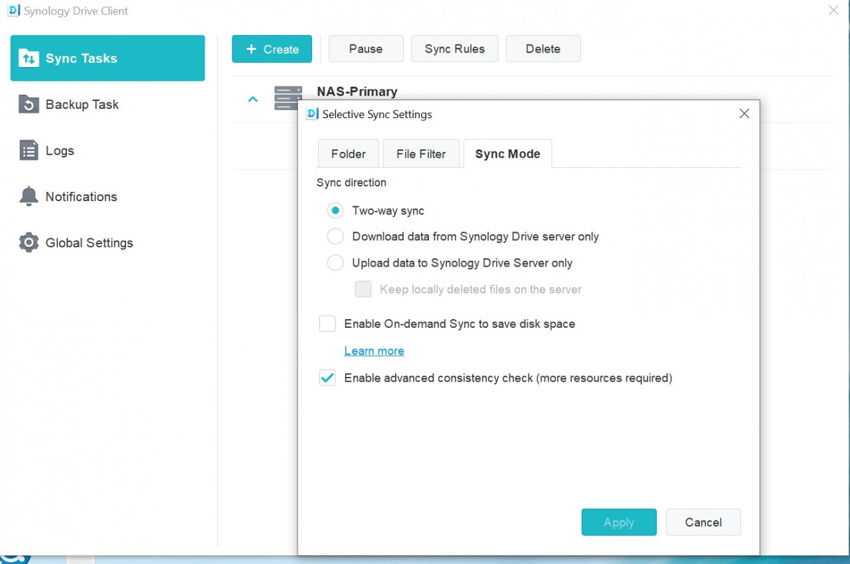Open the Learn more link

pyautogui.click(x=374, y=351)
